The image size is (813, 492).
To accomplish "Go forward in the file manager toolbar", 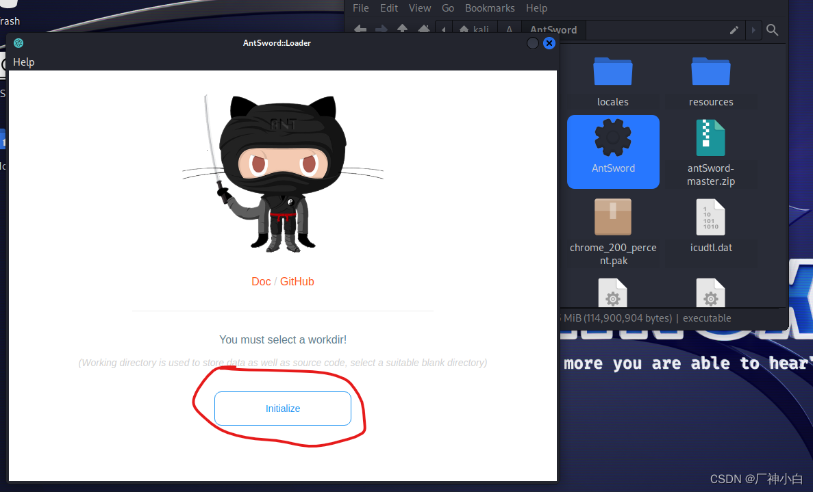I will [x=381, y=29].
